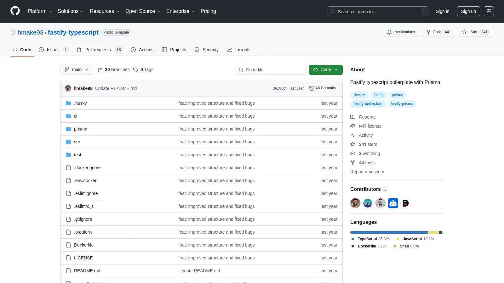Click Sign in

click(443, 11)
